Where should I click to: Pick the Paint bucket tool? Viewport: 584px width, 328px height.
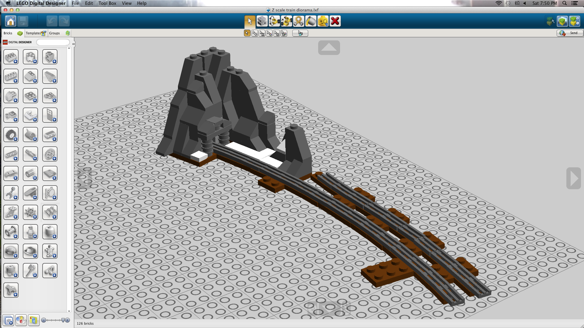(x=311, y=21)
